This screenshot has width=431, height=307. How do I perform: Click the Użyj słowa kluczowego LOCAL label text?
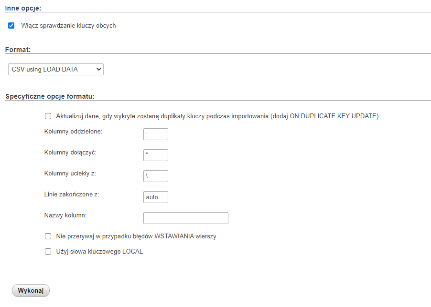[x=99, y=252]
